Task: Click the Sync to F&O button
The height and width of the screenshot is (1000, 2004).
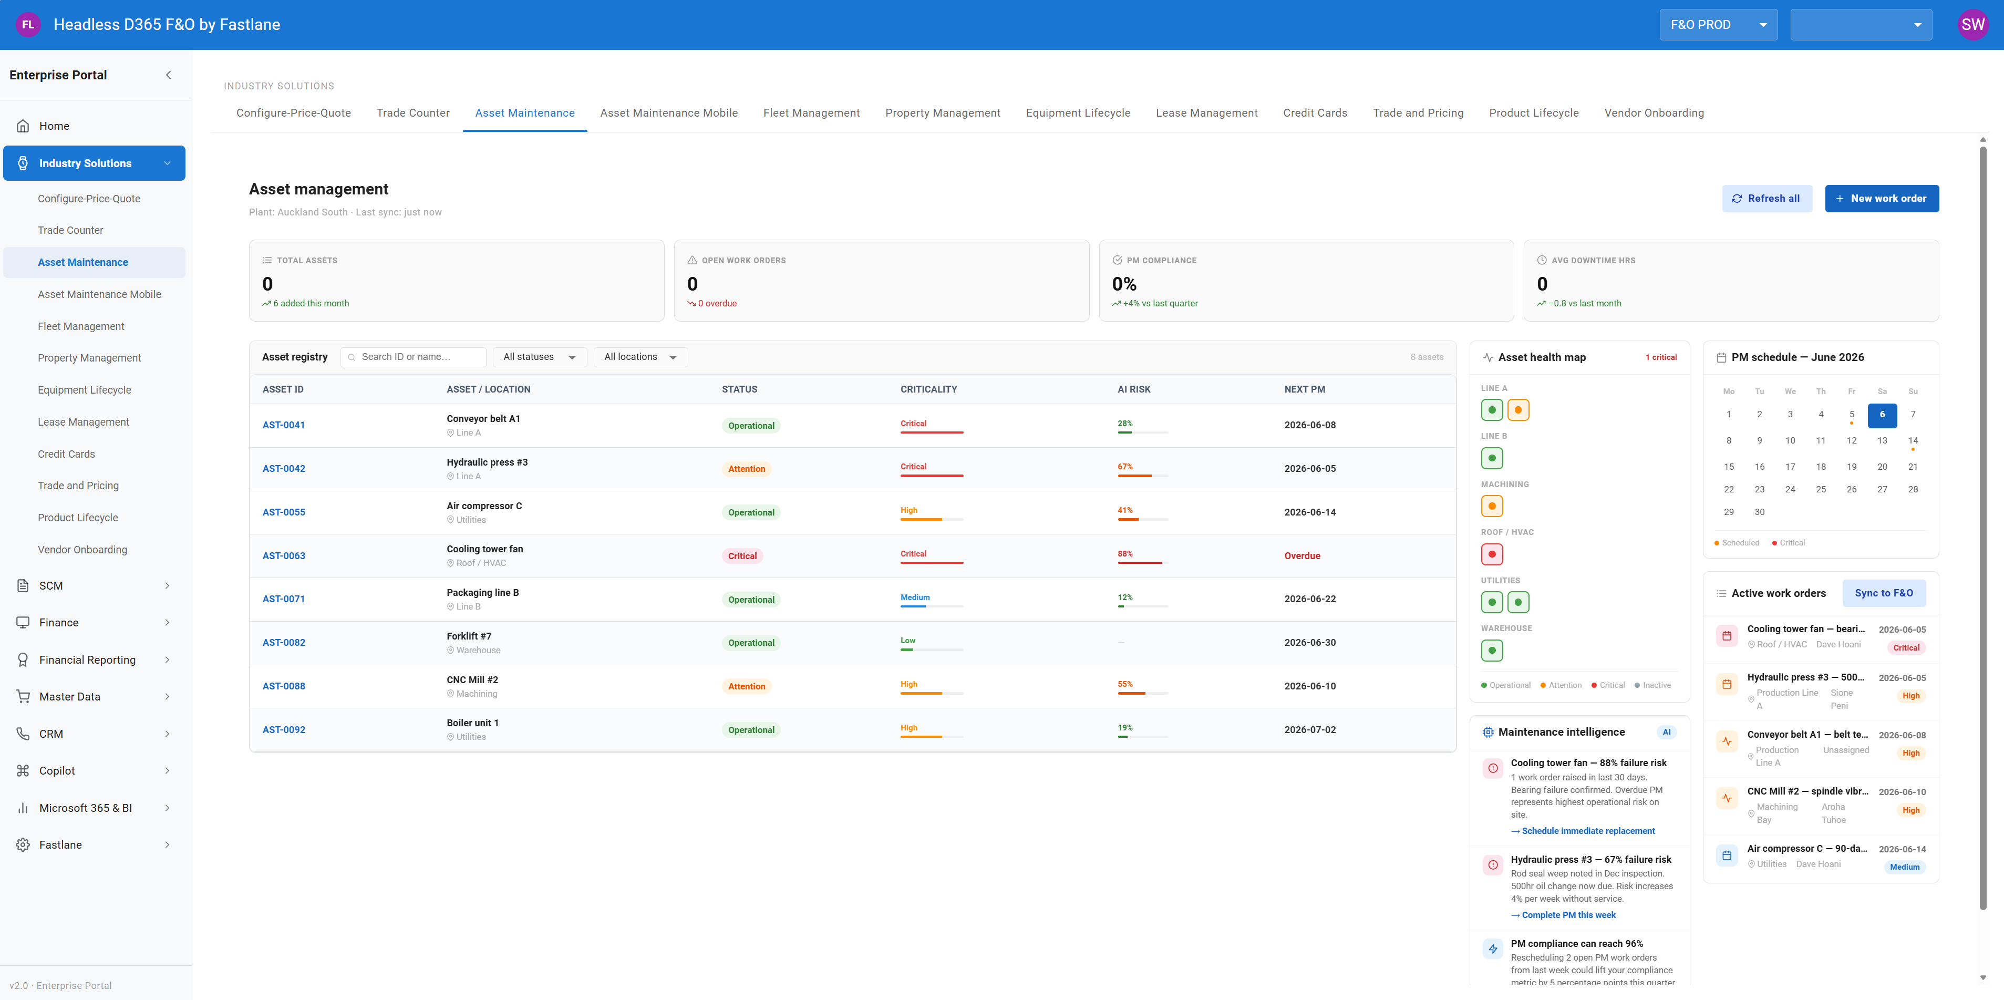Action: tap(1884, 594)
